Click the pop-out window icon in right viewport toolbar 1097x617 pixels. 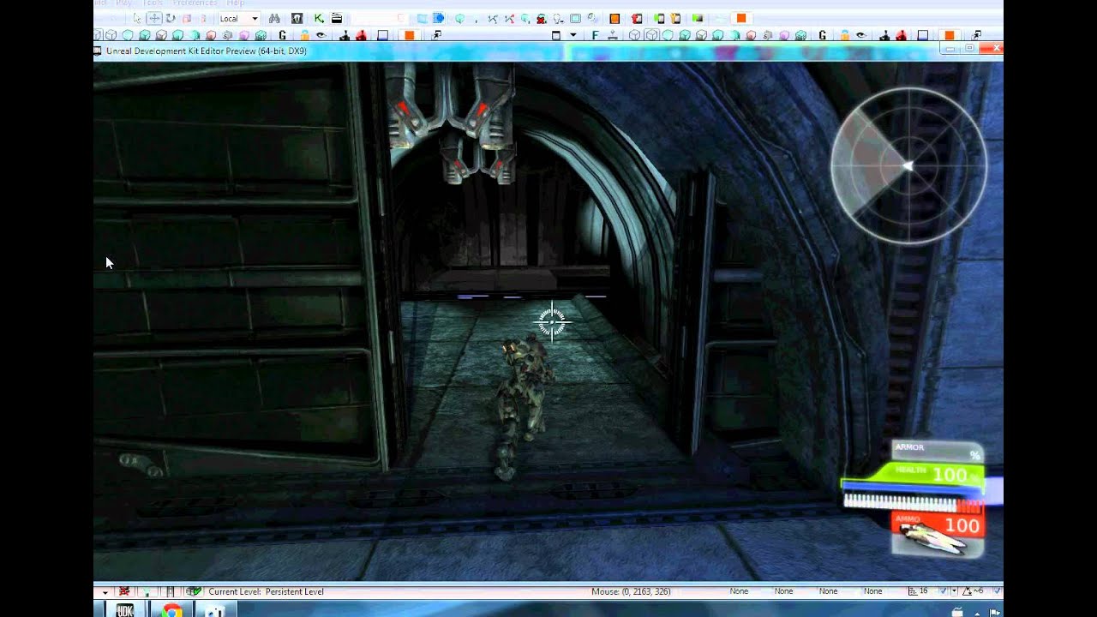pos(976,35)
